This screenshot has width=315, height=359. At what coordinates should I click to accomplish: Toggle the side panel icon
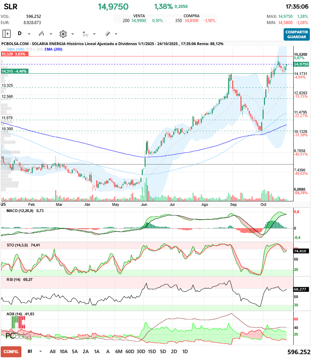[x=7, y=34]
